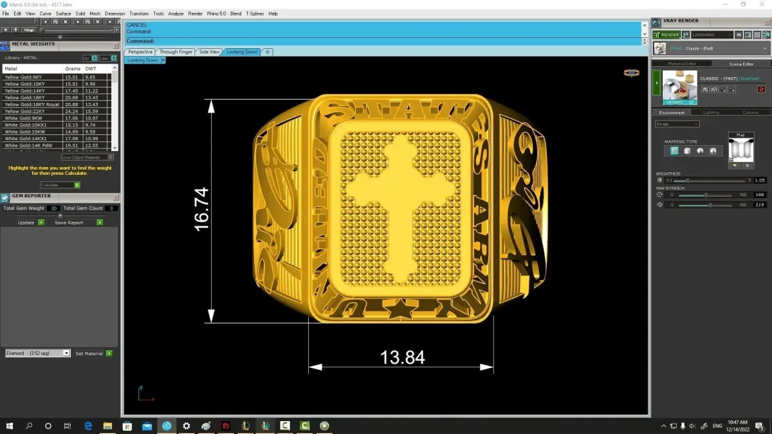Close the METAL WEIGHTS panel
The image size is (772, 434).
(x=116, y=44)
